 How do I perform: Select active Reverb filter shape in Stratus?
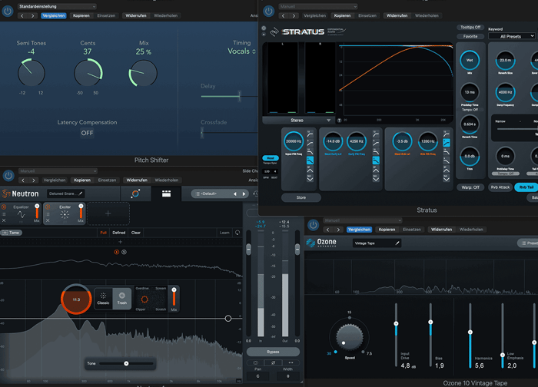[x=446, y=142]
